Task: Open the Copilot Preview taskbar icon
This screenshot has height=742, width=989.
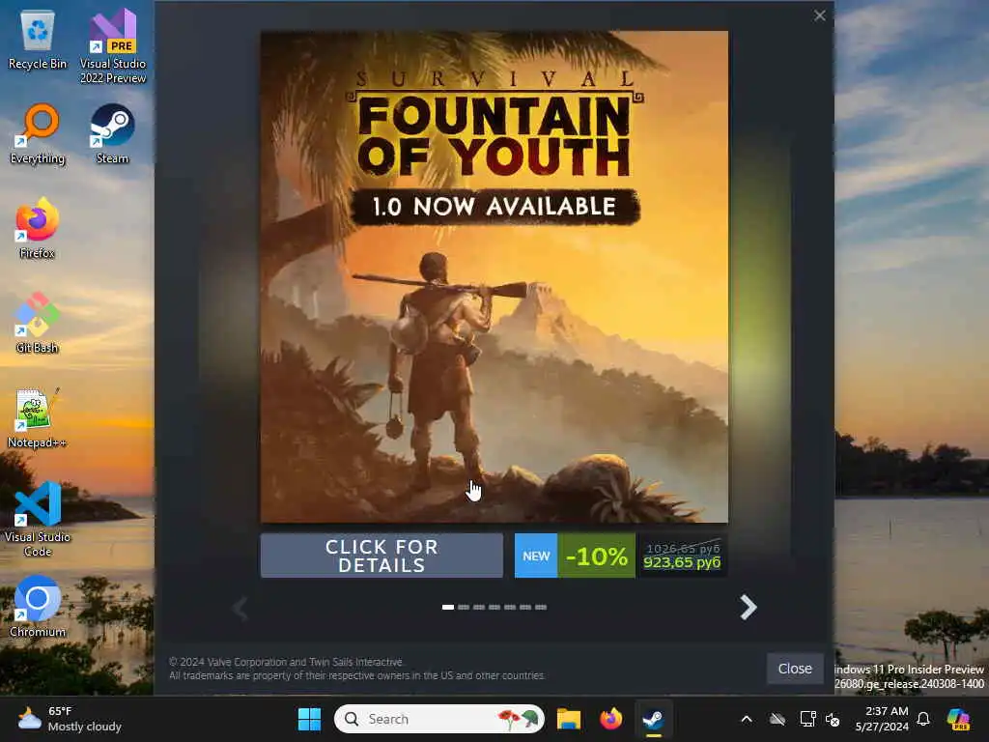Action: coord(959,719)
